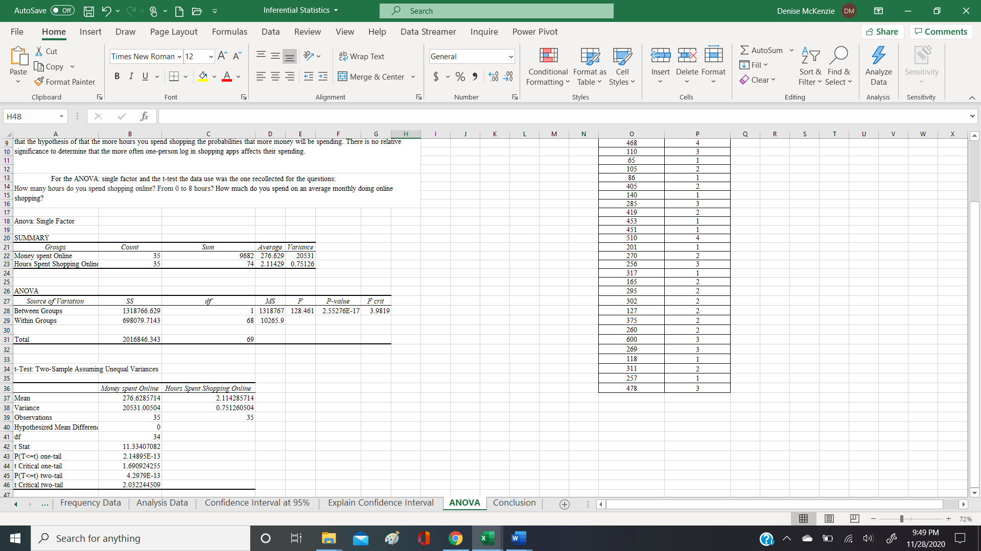This screenshot has width=981, height=551.
Task: Collapse the ribbon with the chevron
Action: [972, 97]
